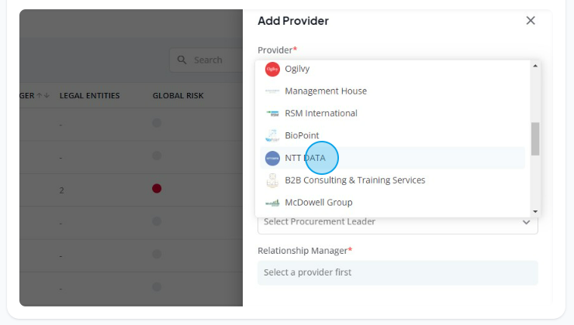Viewport: 574px width, 325px height.
Task: Click the sort arrows next to GER header
Action: [x=43, y=96]
